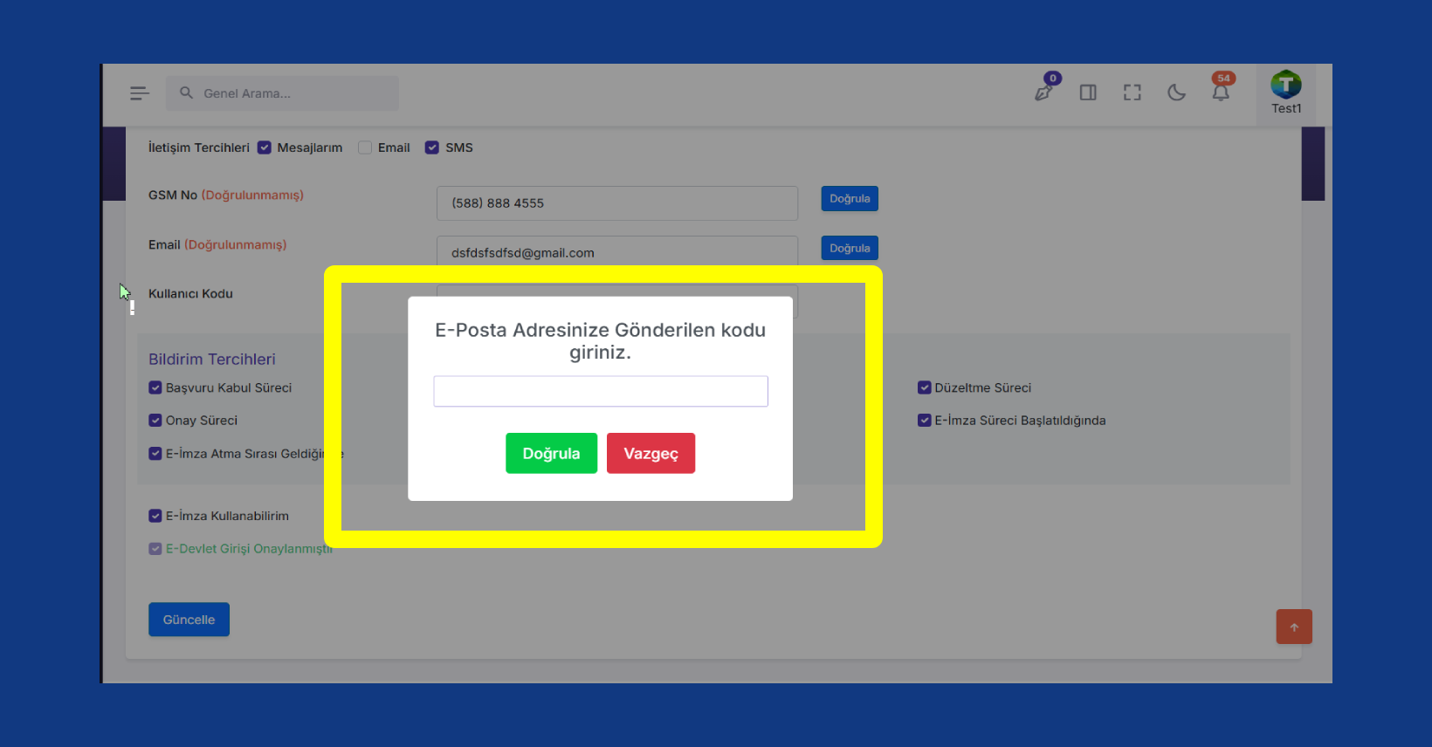The width and height of the screenshot is (1432, 747).
Task: Click Doğrula button next to GSM No
Action: click(x=850, y=199)
